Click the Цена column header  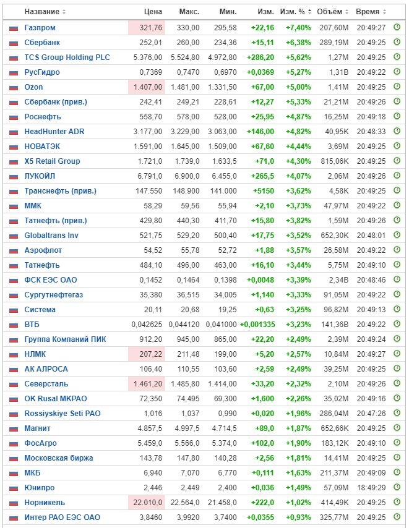[153, 12]
